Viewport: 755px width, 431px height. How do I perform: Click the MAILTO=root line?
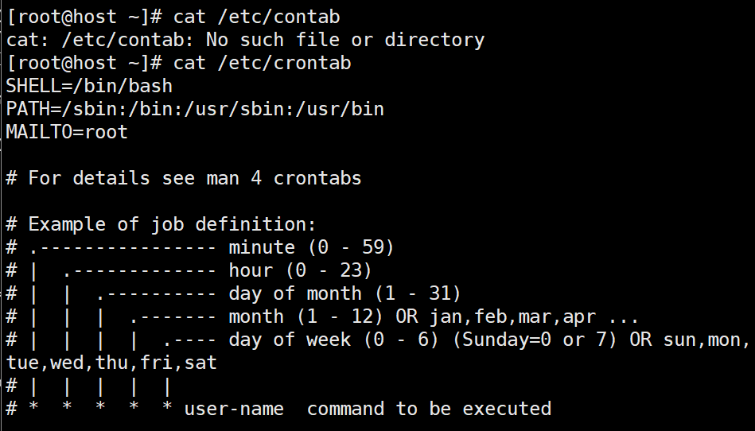(67, 132)
